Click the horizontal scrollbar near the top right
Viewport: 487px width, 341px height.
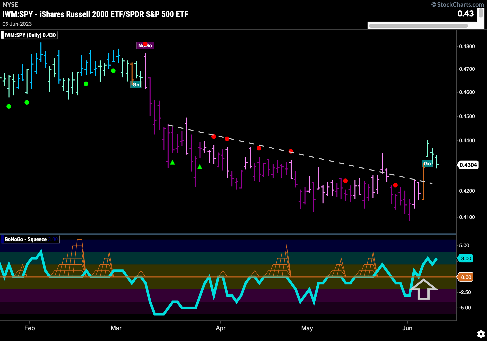point(418,26)
